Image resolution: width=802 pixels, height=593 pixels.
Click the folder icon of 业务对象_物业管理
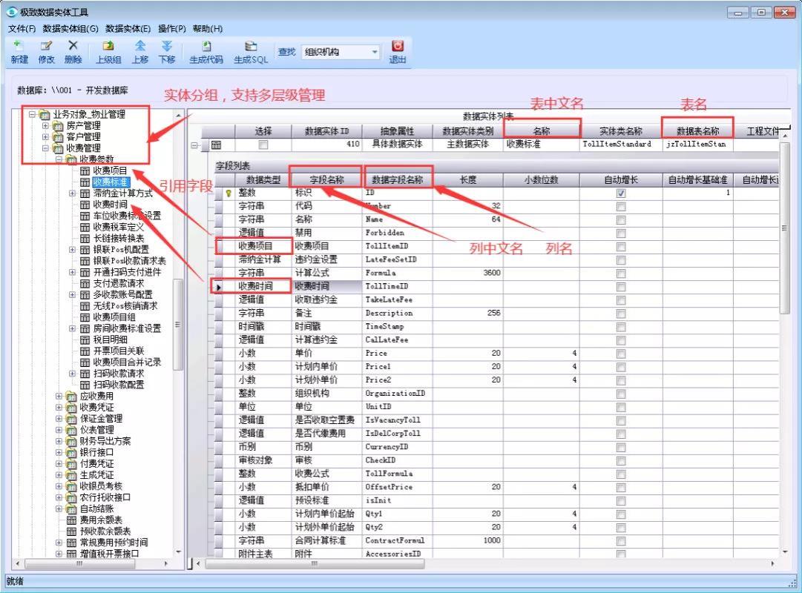45,114
